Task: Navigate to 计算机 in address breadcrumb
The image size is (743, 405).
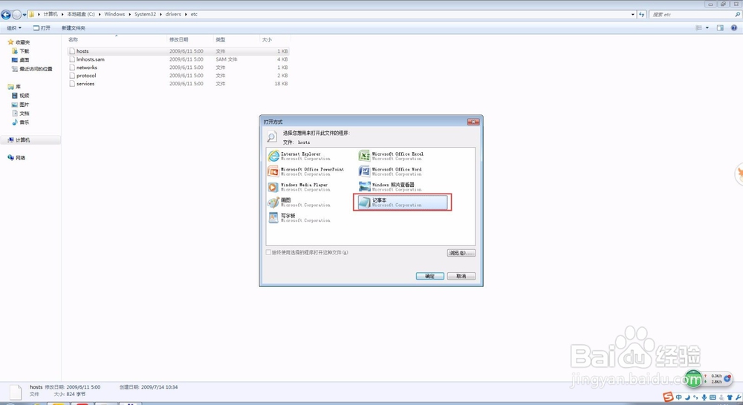Action: point(51,15)
